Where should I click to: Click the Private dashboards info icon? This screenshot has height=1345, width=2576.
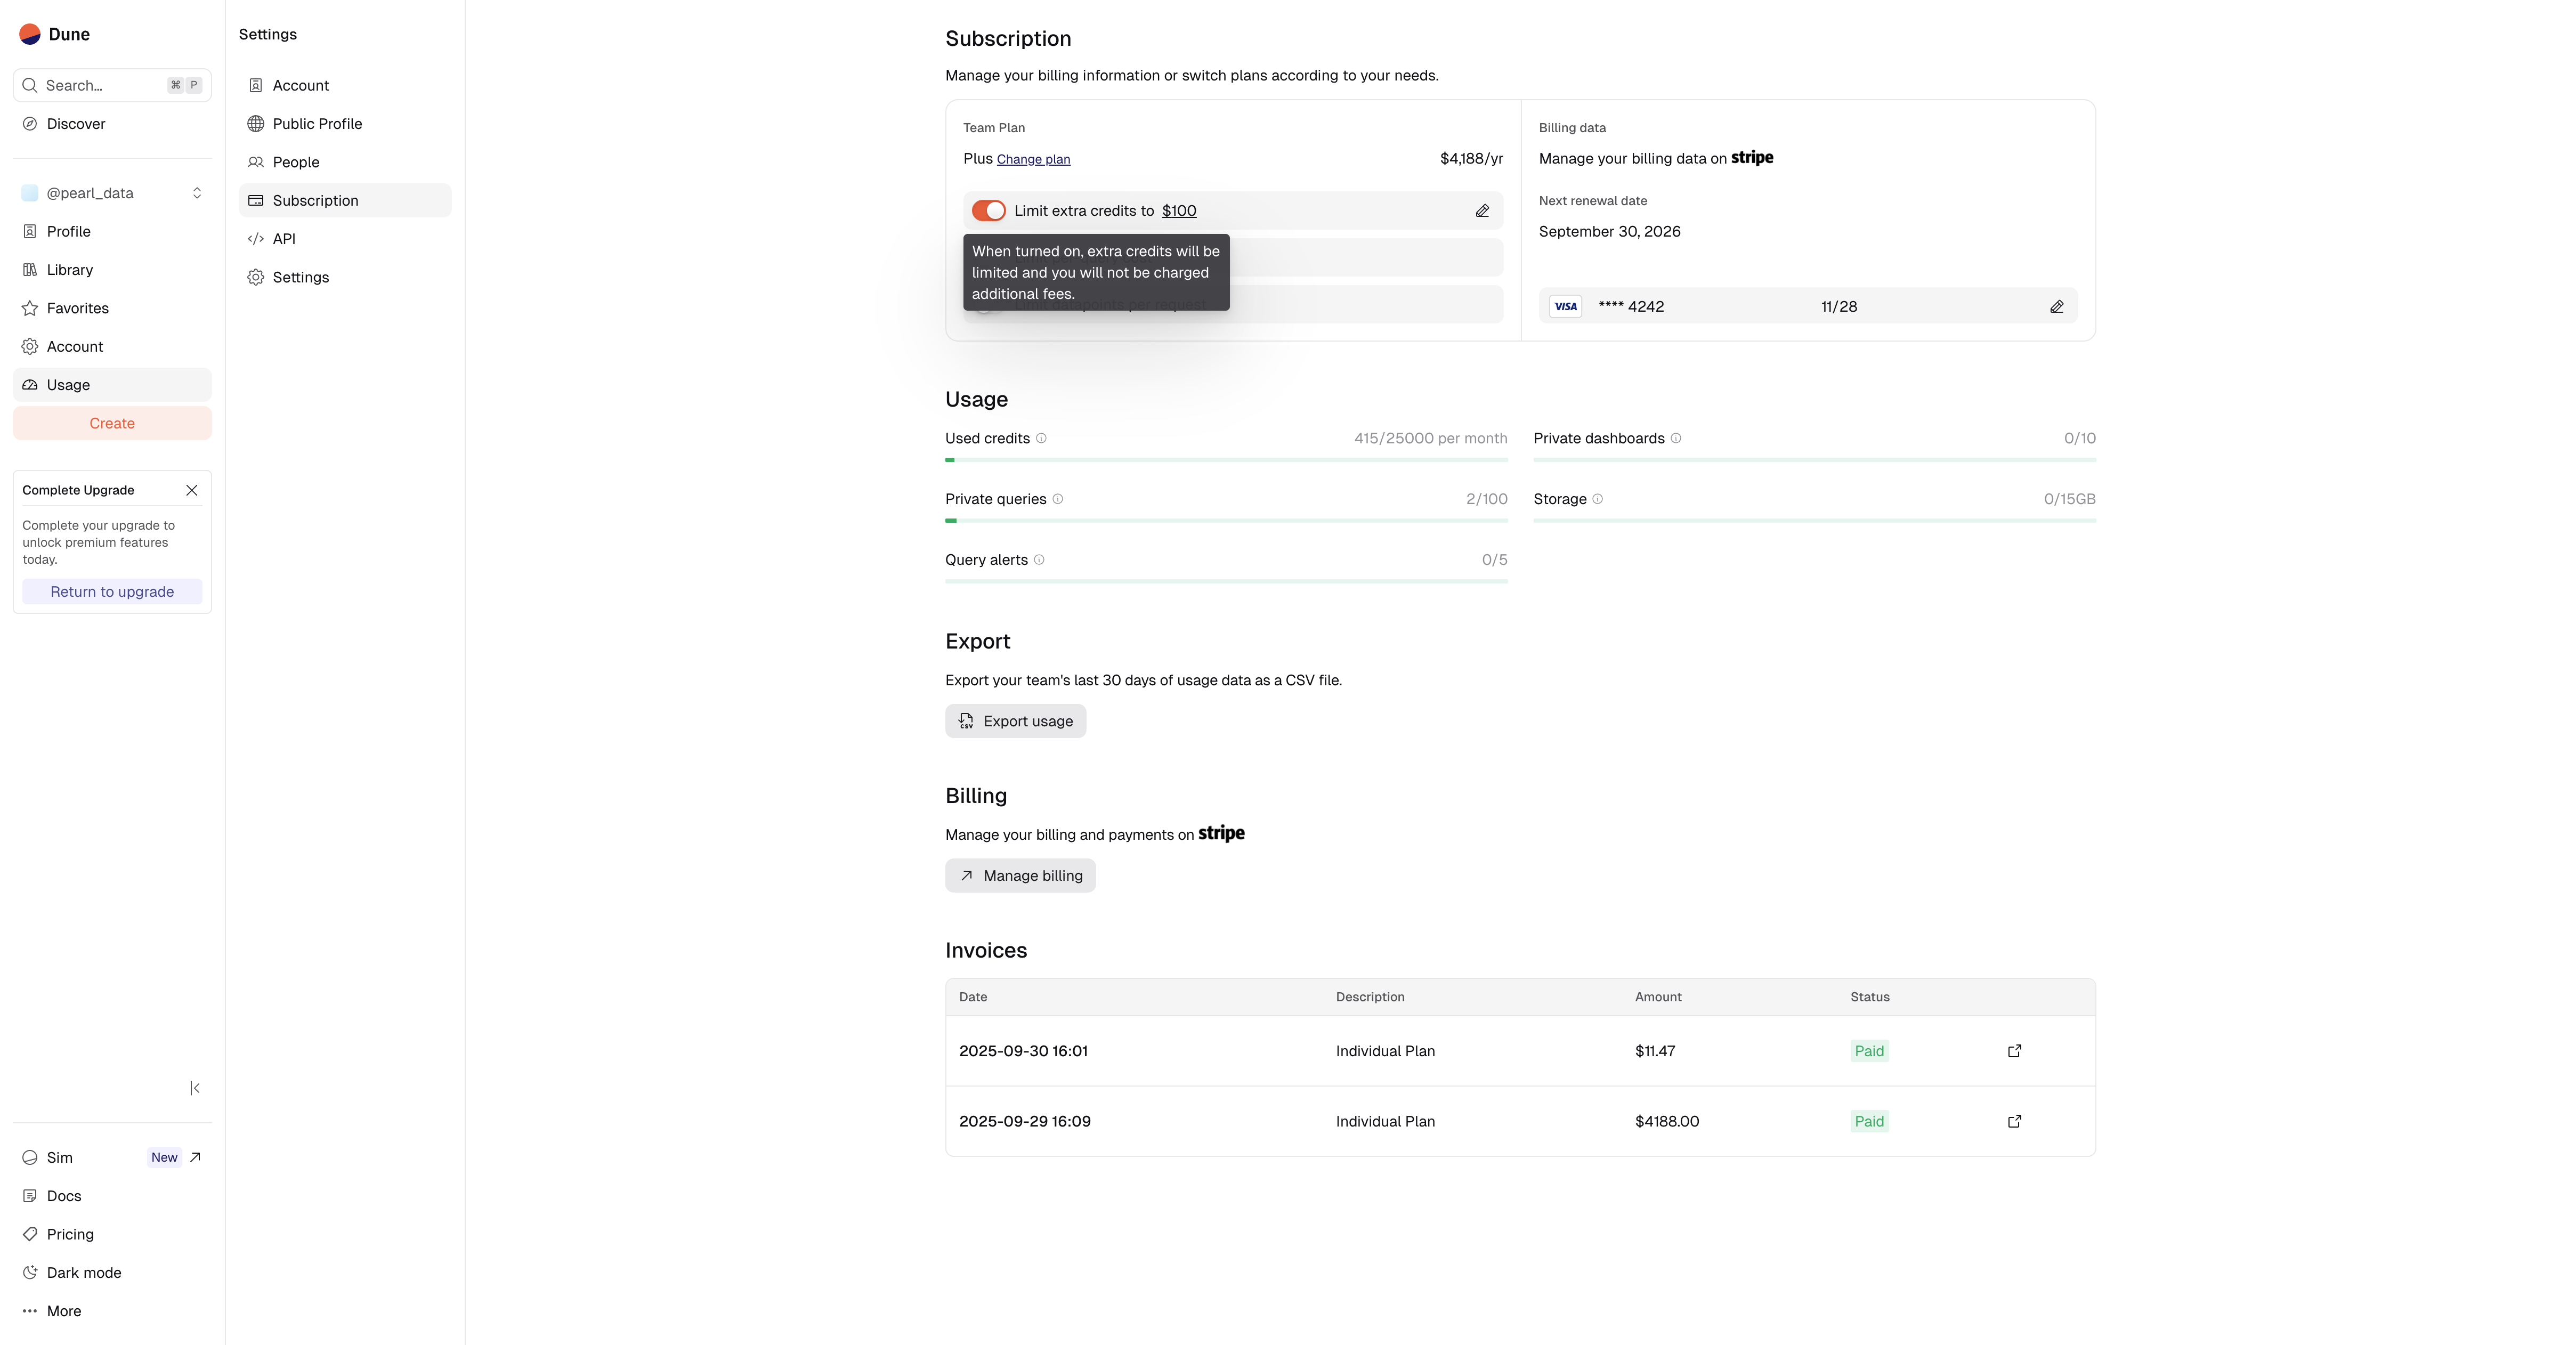[1676, 438]
